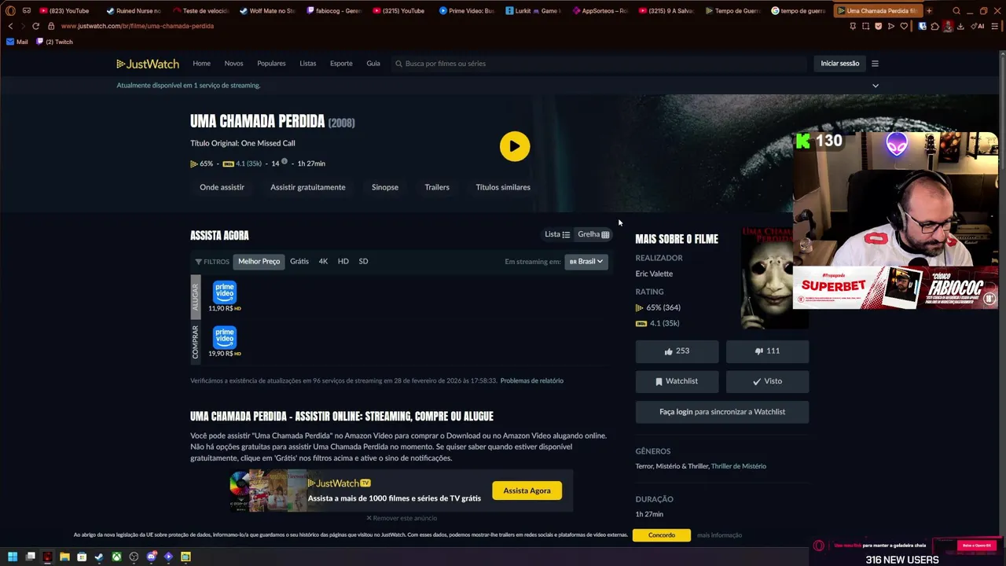Switch to Lista view
1006x566 pixels.
[x=557, y=234]
